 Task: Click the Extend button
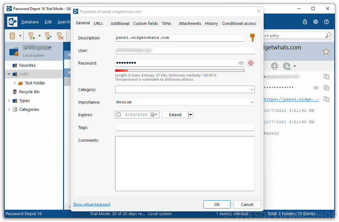(x=175, y=115)
